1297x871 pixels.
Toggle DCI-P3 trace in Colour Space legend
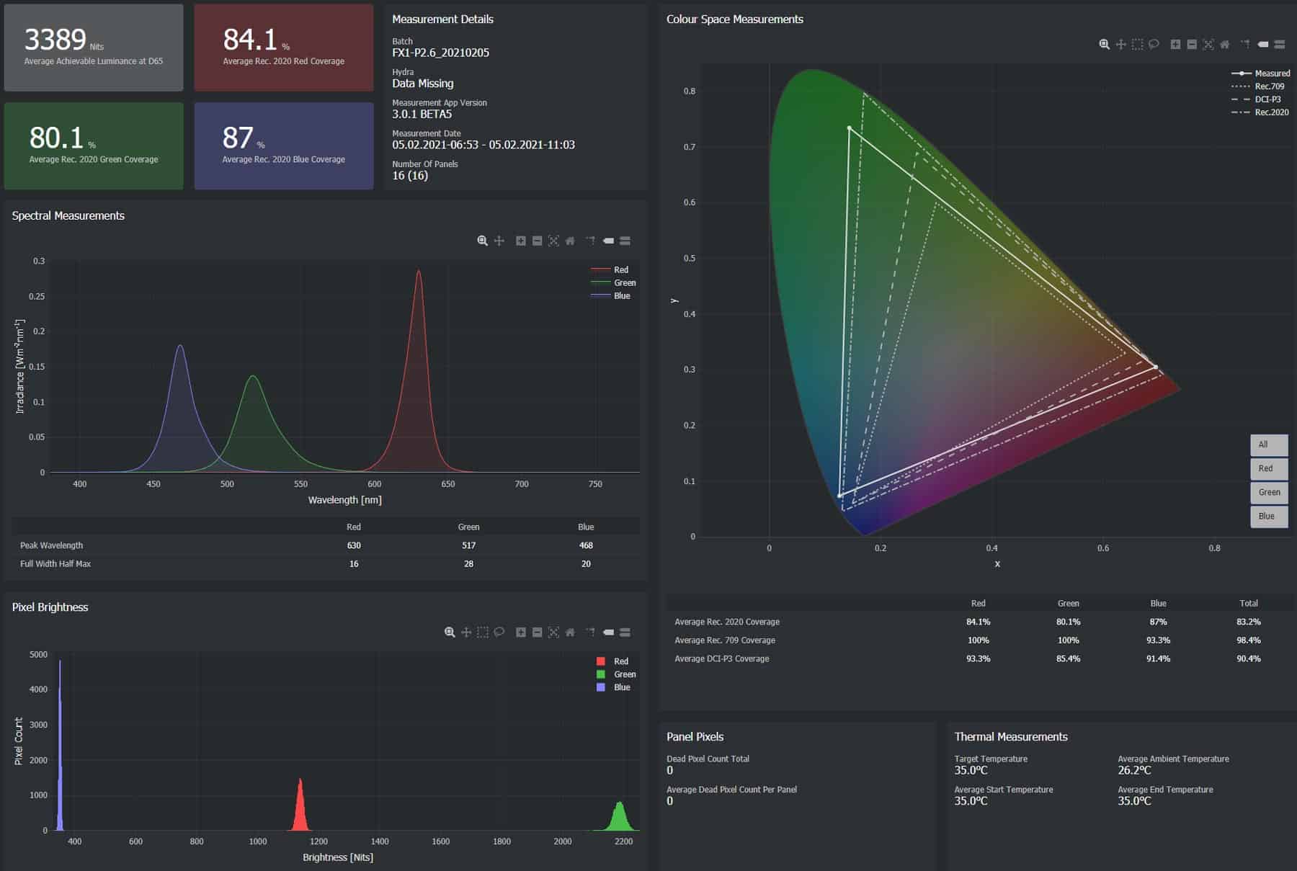(1257, 99)
